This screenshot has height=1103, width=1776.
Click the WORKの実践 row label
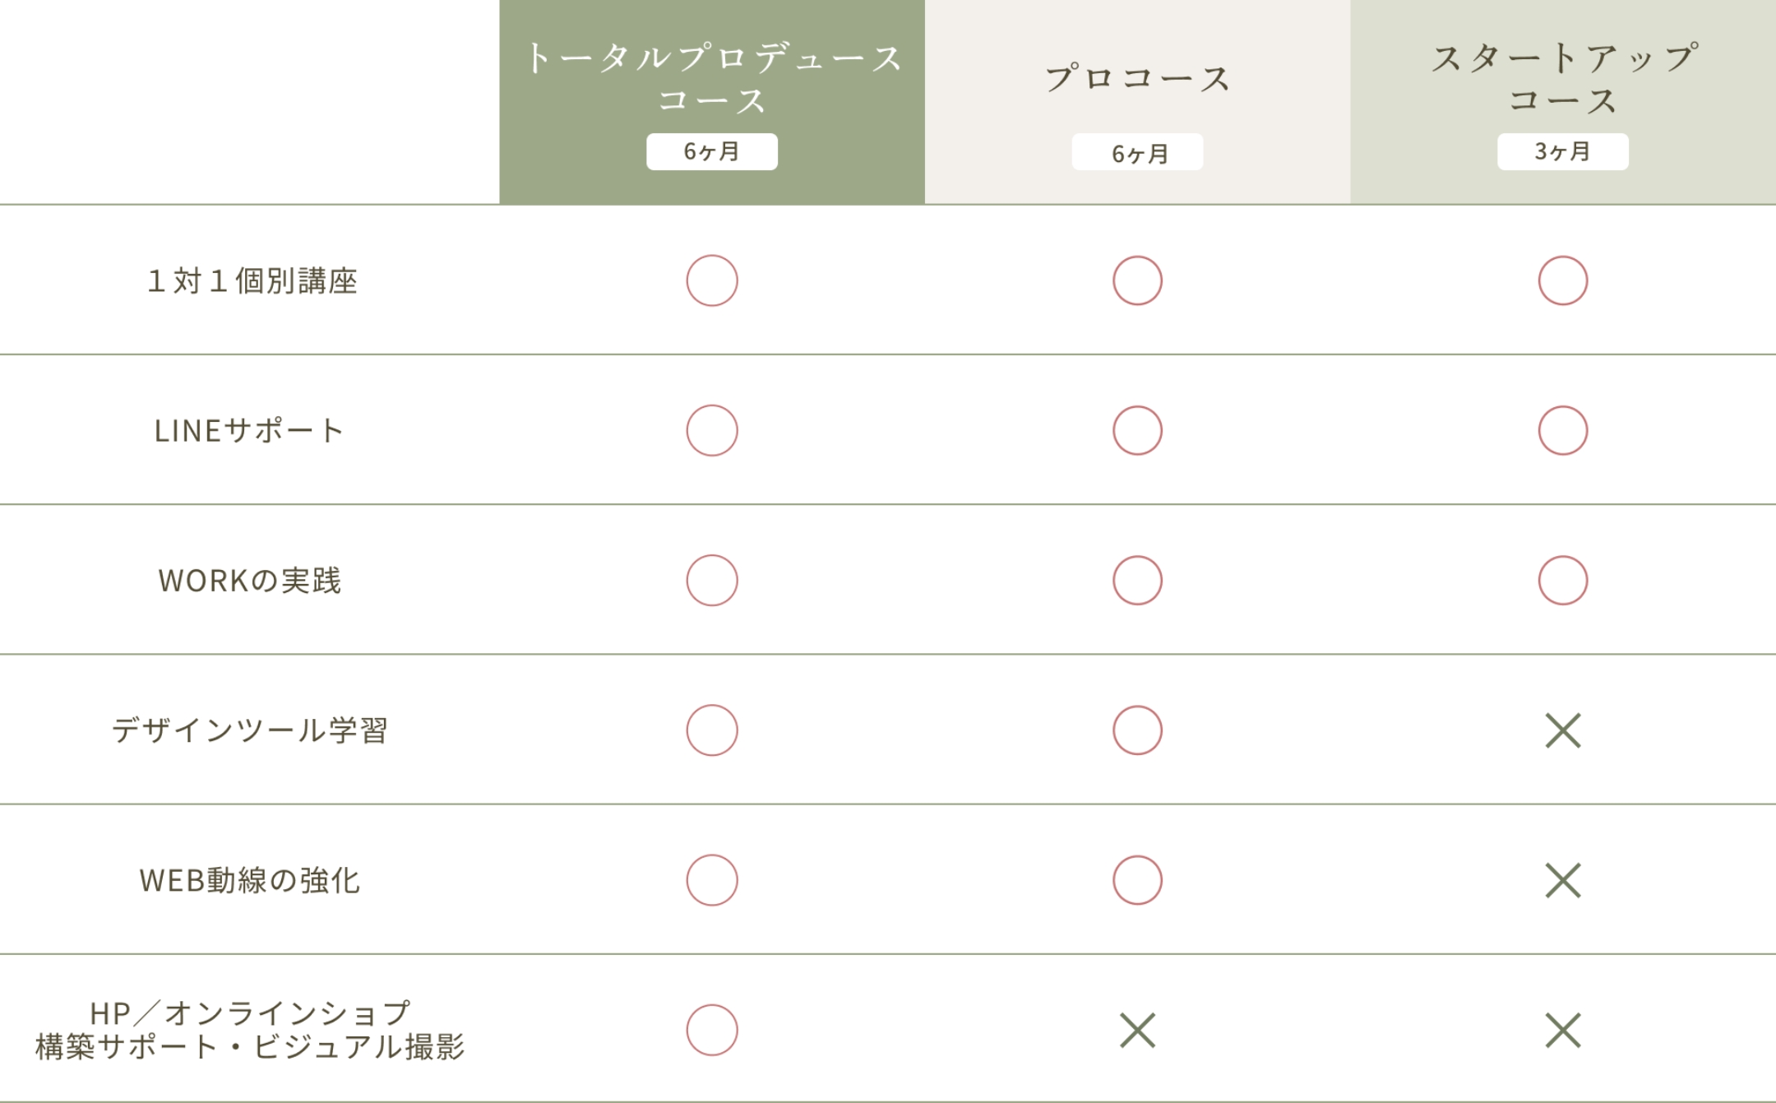click(x=249, y=581)
